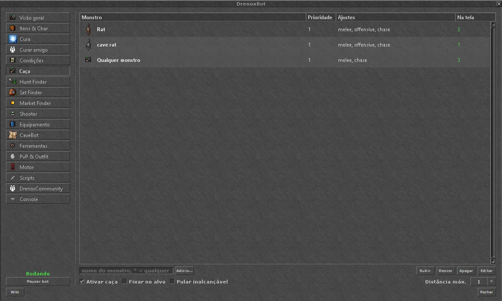This screenshot has height=301, width=502.
Task: Click the monster list vertical scrollbar track
Action: click(x=493, y=143)
